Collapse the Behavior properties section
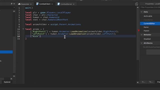160x90 pixels. pos(141,35)
